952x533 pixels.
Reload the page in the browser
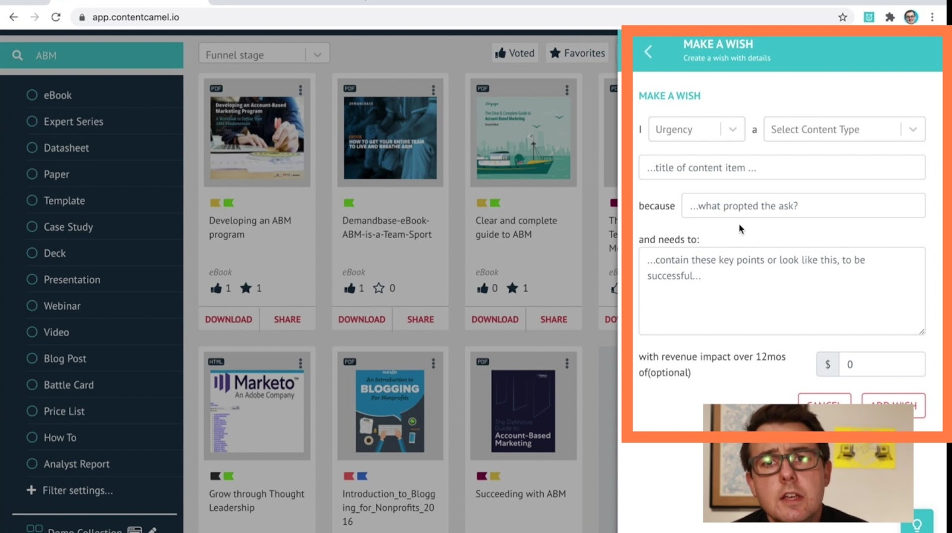56,17
